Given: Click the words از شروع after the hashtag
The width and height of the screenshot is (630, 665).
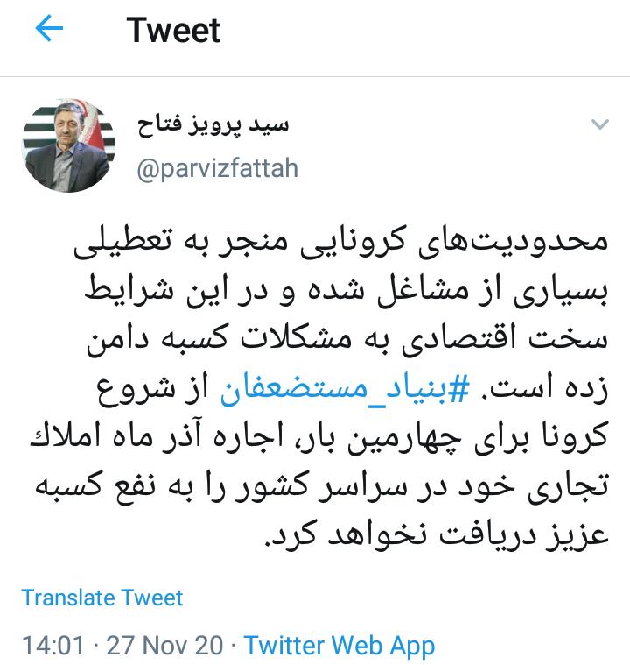Looking at the screenshot, I should click(x=153, y=389).
